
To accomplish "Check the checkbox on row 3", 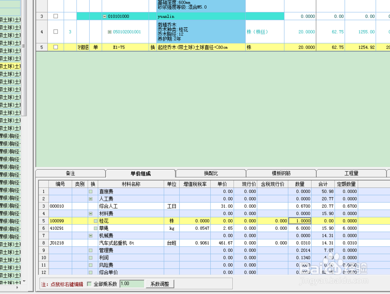I will pyautogui.click(x=55, y=16).
